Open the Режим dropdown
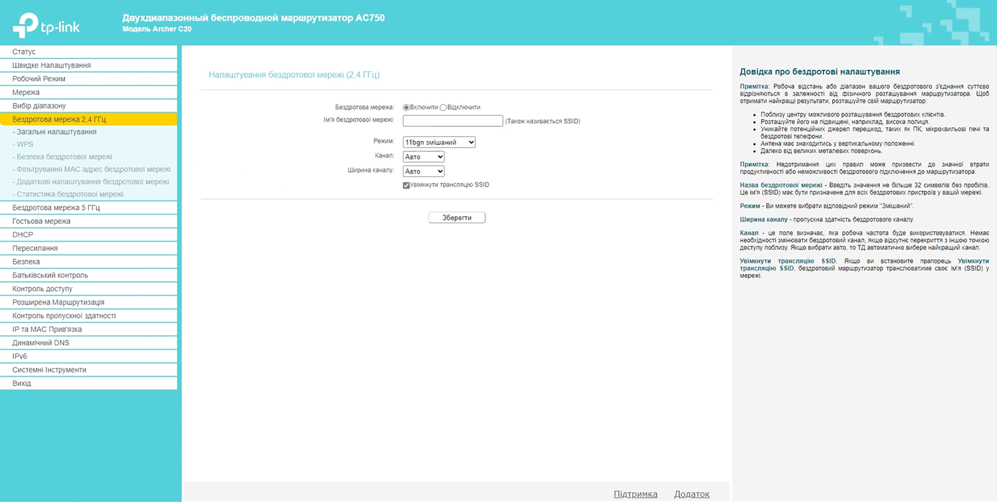The height and width of the screenshot is (502, 997). click(x=439, y=142)
